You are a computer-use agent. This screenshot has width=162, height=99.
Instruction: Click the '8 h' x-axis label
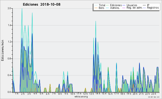(x=60, y=94)
